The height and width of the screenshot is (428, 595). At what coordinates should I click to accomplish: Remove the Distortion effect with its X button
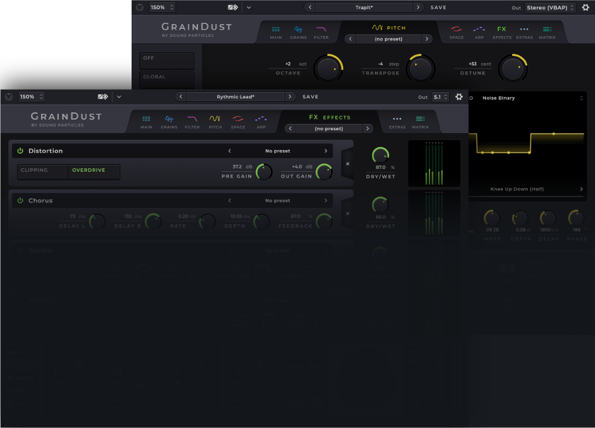[347, 163]
